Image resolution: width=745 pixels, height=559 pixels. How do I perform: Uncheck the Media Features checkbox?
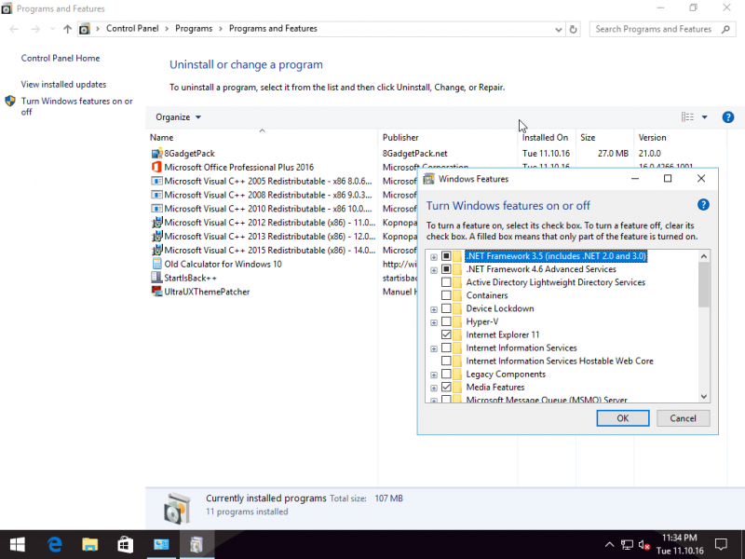[446, 388]
